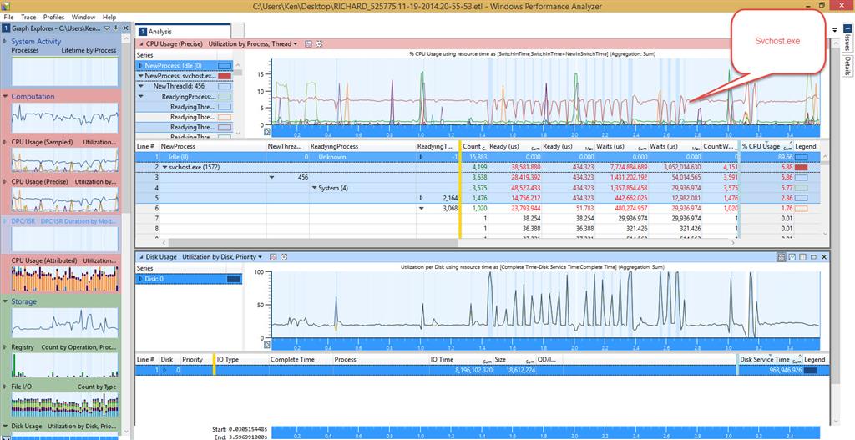Sort by the IO Type column header
This screenshot has width=855, height=440.
(242, 359)
